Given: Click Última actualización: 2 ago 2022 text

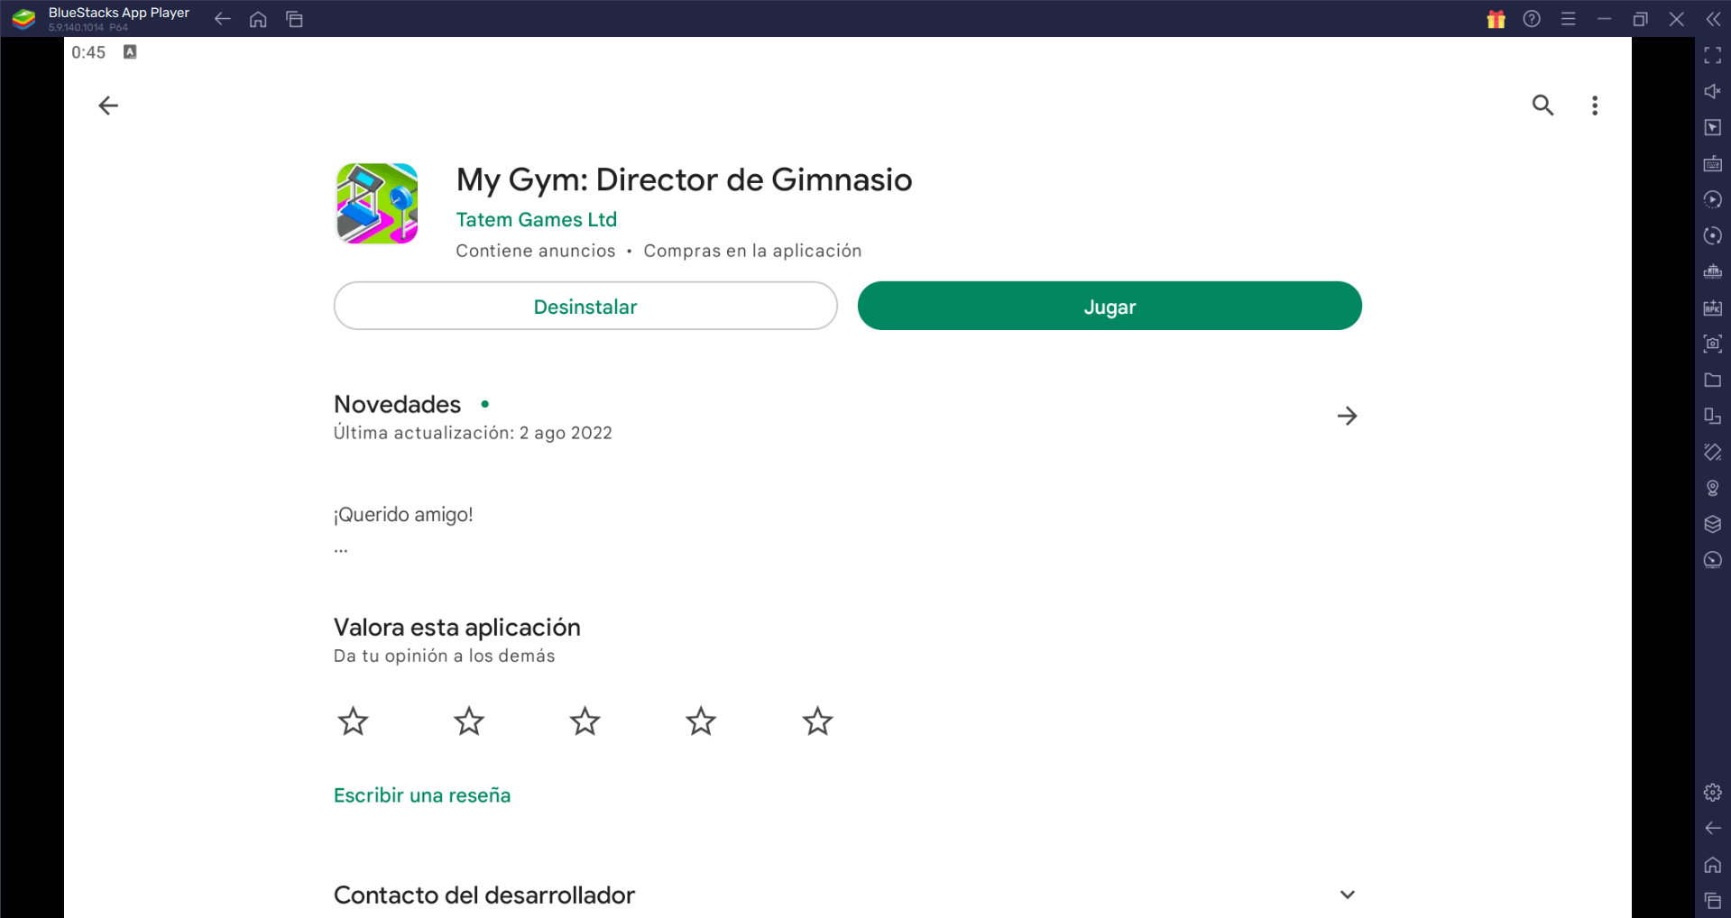Looking at the screenshot, I should (x=473, y=433).
